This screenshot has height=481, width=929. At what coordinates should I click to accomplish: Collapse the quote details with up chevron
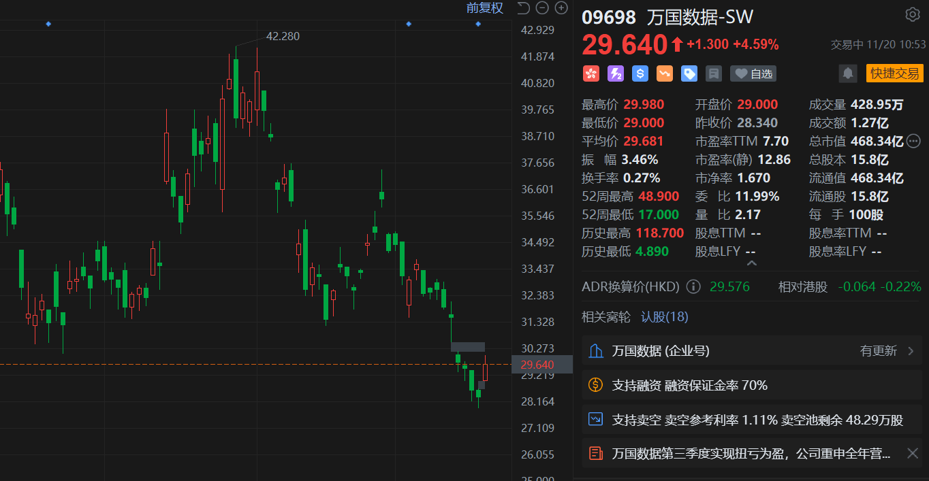click(751, 263)
